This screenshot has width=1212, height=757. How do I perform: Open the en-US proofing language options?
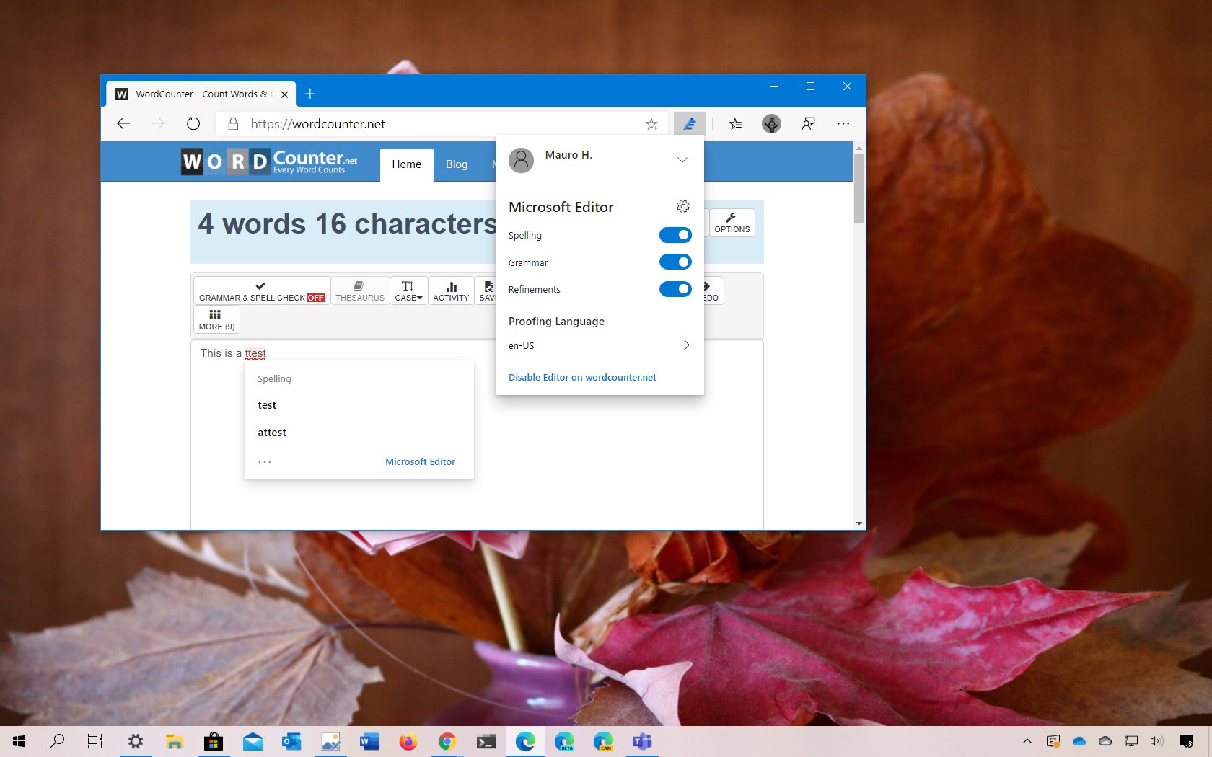point(686,345)
